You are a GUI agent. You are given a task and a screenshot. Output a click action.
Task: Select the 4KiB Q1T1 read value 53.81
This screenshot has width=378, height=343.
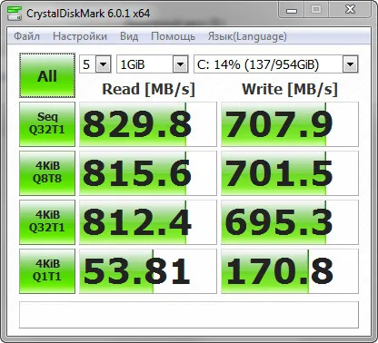[148, 271]
